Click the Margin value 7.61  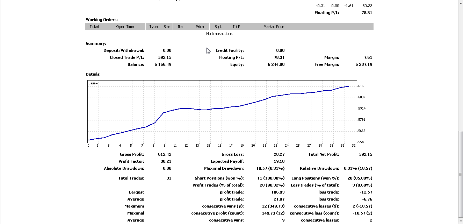368,57
